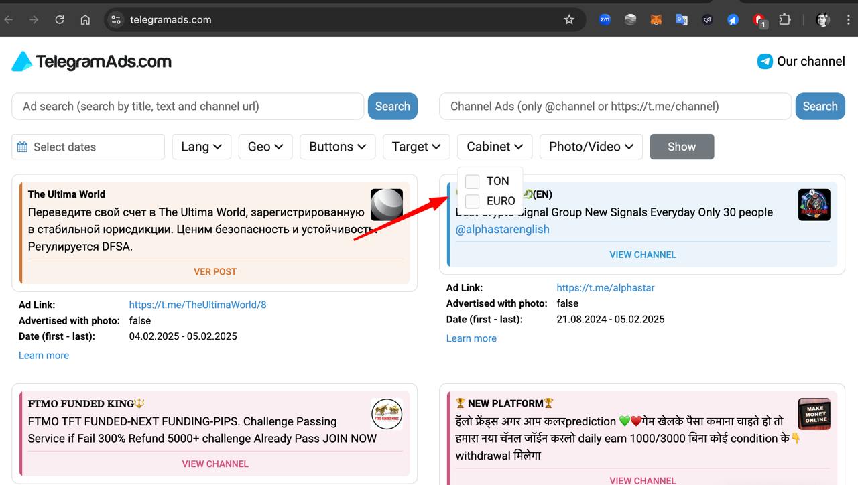Screen dimensions: 858x485
Task: Click Learn more under the alphastar ad
Action: point(471,338)
